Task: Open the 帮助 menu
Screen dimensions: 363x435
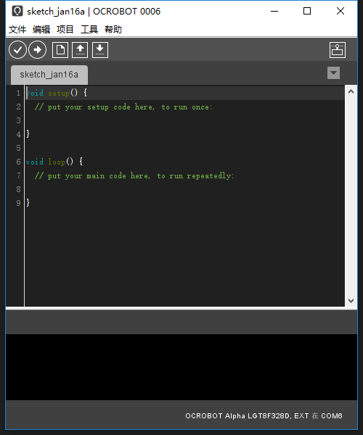Action: click(113, 30)
